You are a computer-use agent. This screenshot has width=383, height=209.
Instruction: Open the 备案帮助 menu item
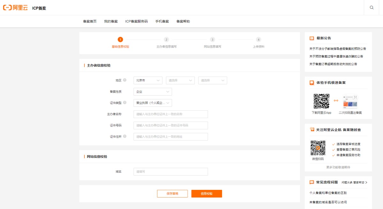coord(183,21)
